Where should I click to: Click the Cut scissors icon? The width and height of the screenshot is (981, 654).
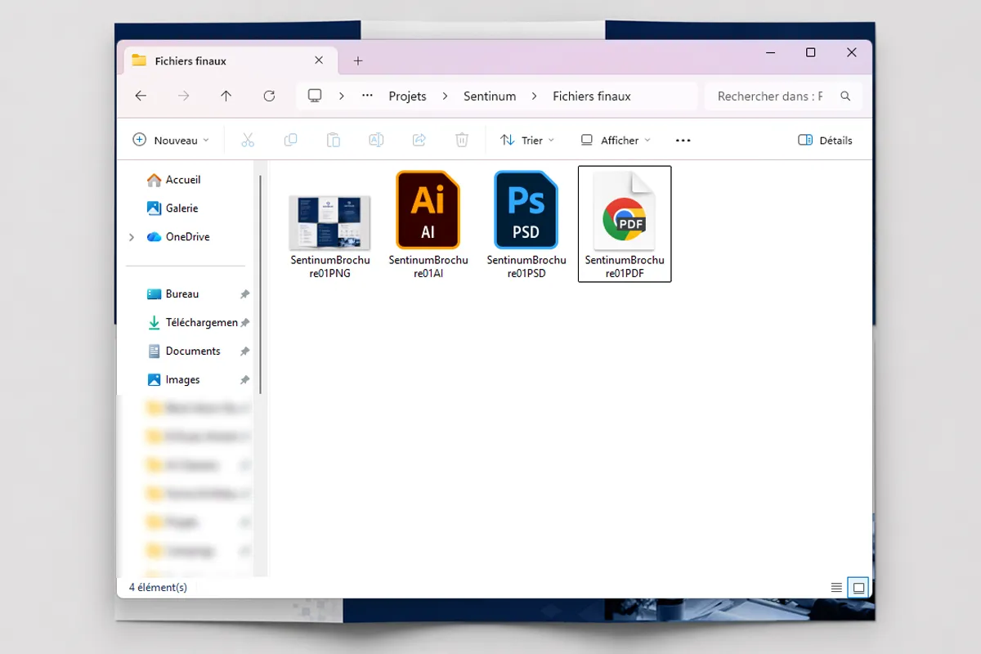click(248, 141)
